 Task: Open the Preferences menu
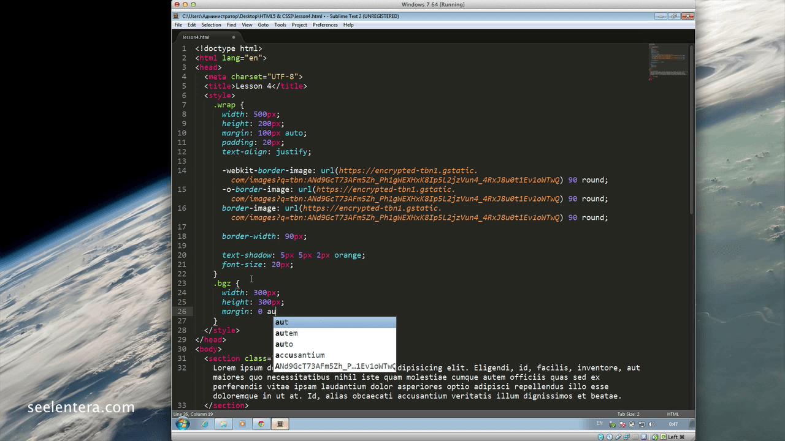click(x=325, y=25)
